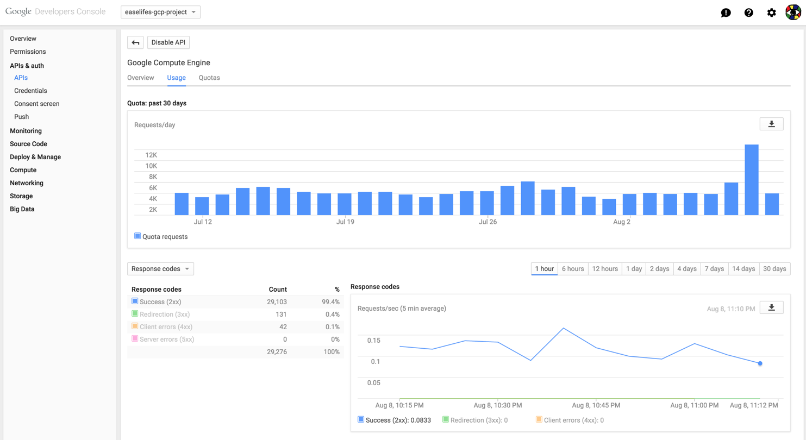Viewport: 806px width, 440px height.
Task: Click the back arrow above Google Compute Engine
Action: (135, 42)
